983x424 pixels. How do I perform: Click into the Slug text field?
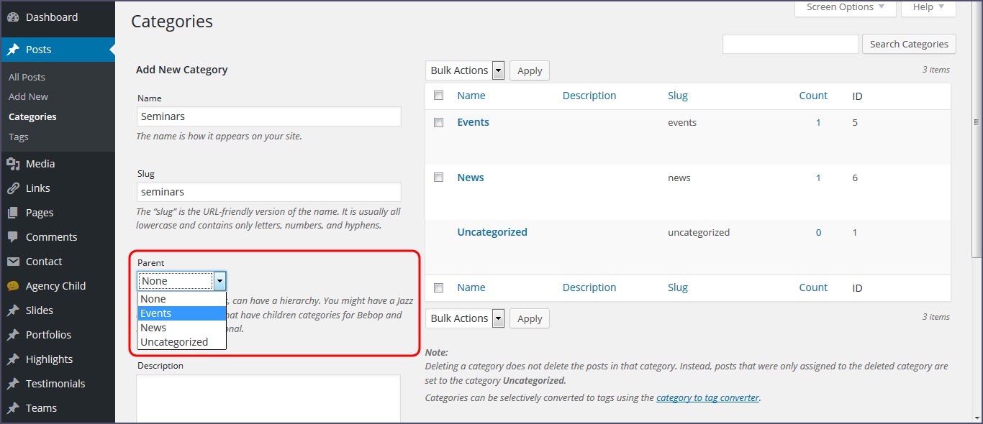268,192
